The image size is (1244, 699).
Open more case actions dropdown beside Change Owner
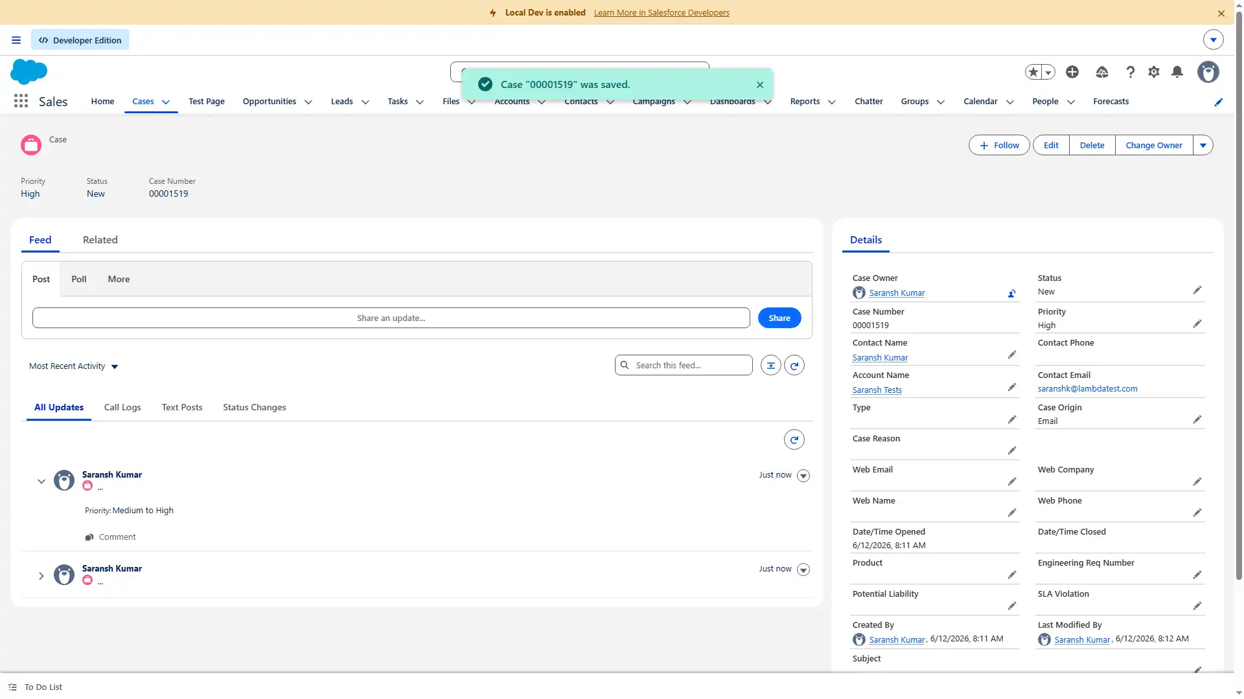(x=1203, y=146)
